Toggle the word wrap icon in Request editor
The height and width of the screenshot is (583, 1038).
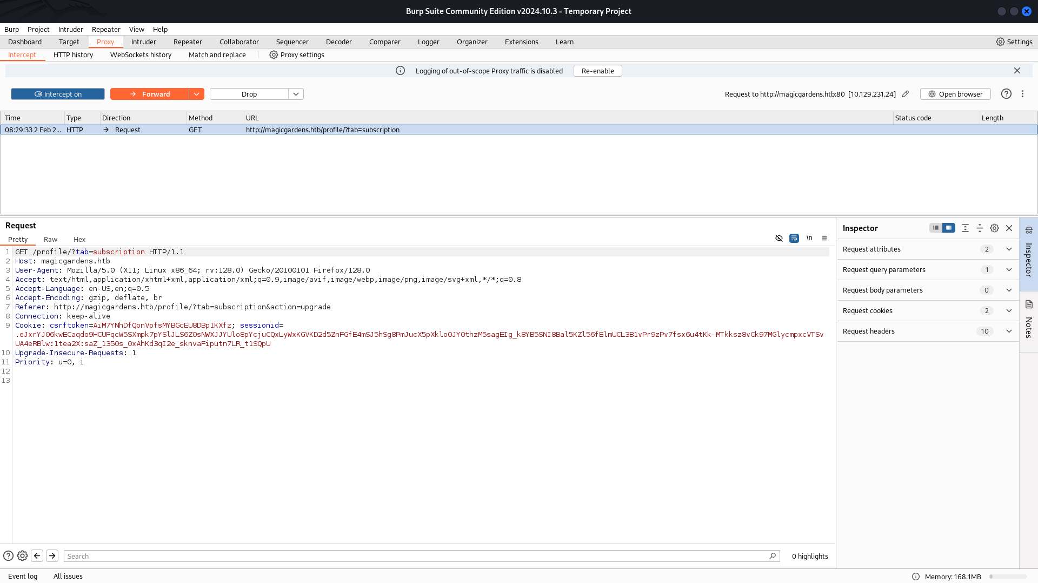click(x=794, y=238)
